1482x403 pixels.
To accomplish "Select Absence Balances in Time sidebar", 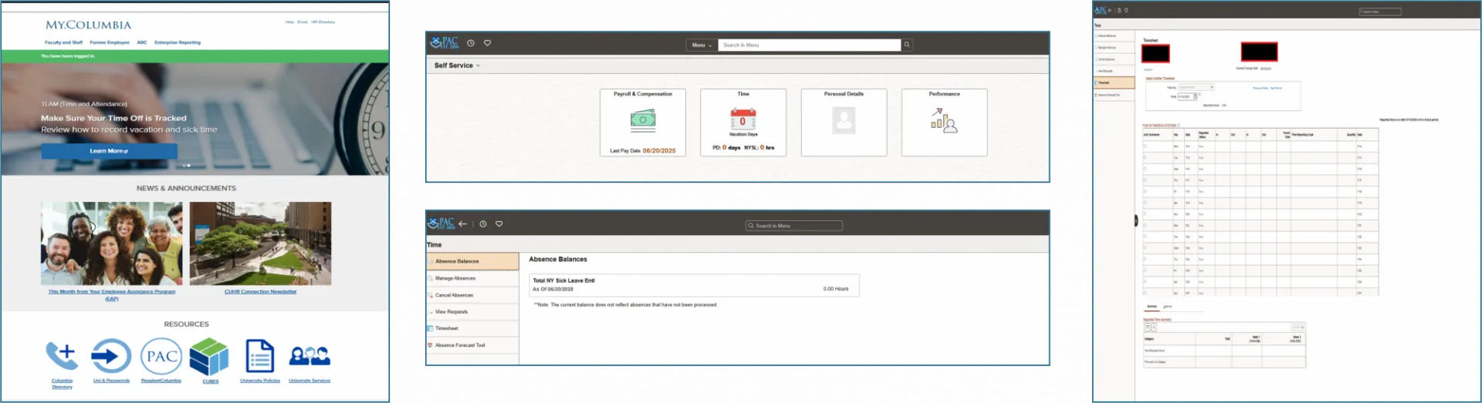I will [x=472, y=261].
